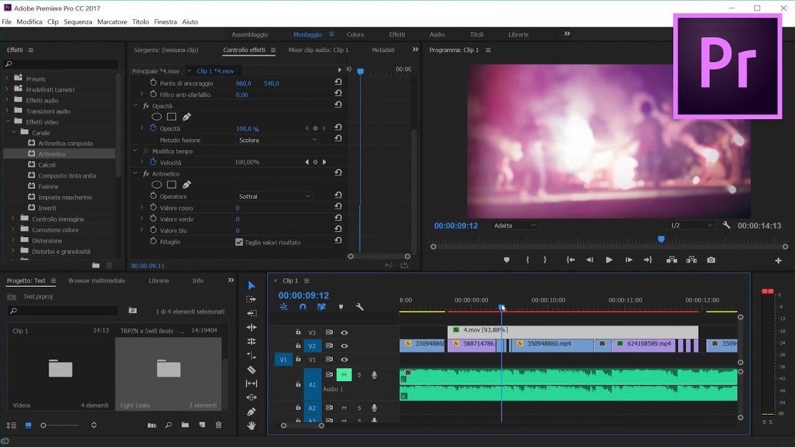Image resolution: width=795 pixels, height=447 pixels.
Task: Open the Finestra menu
Action: (165, 22)
